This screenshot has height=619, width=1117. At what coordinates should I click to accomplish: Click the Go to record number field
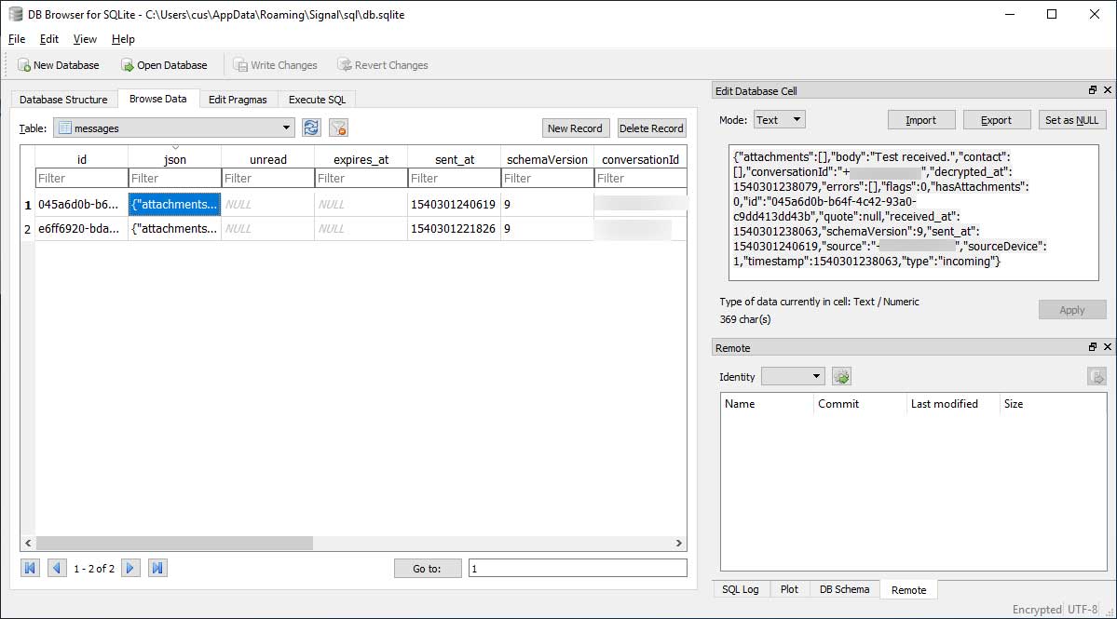click(578, 568)
